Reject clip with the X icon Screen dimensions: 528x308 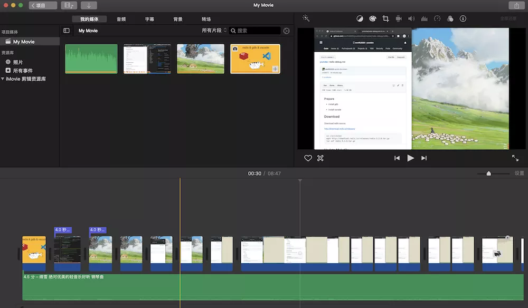click(320, 158)
